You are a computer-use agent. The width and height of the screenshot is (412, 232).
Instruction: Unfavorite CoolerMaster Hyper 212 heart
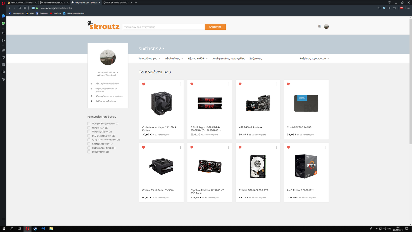pos(144,84)
